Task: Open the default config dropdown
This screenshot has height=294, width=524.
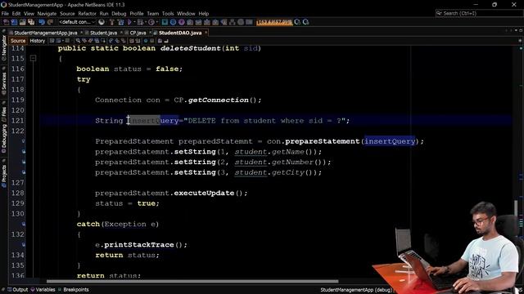Action: click(x=77, y=22)
